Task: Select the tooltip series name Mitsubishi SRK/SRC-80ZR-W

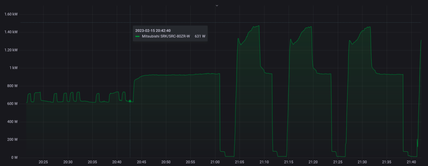Action: click(x=166, y=36)
